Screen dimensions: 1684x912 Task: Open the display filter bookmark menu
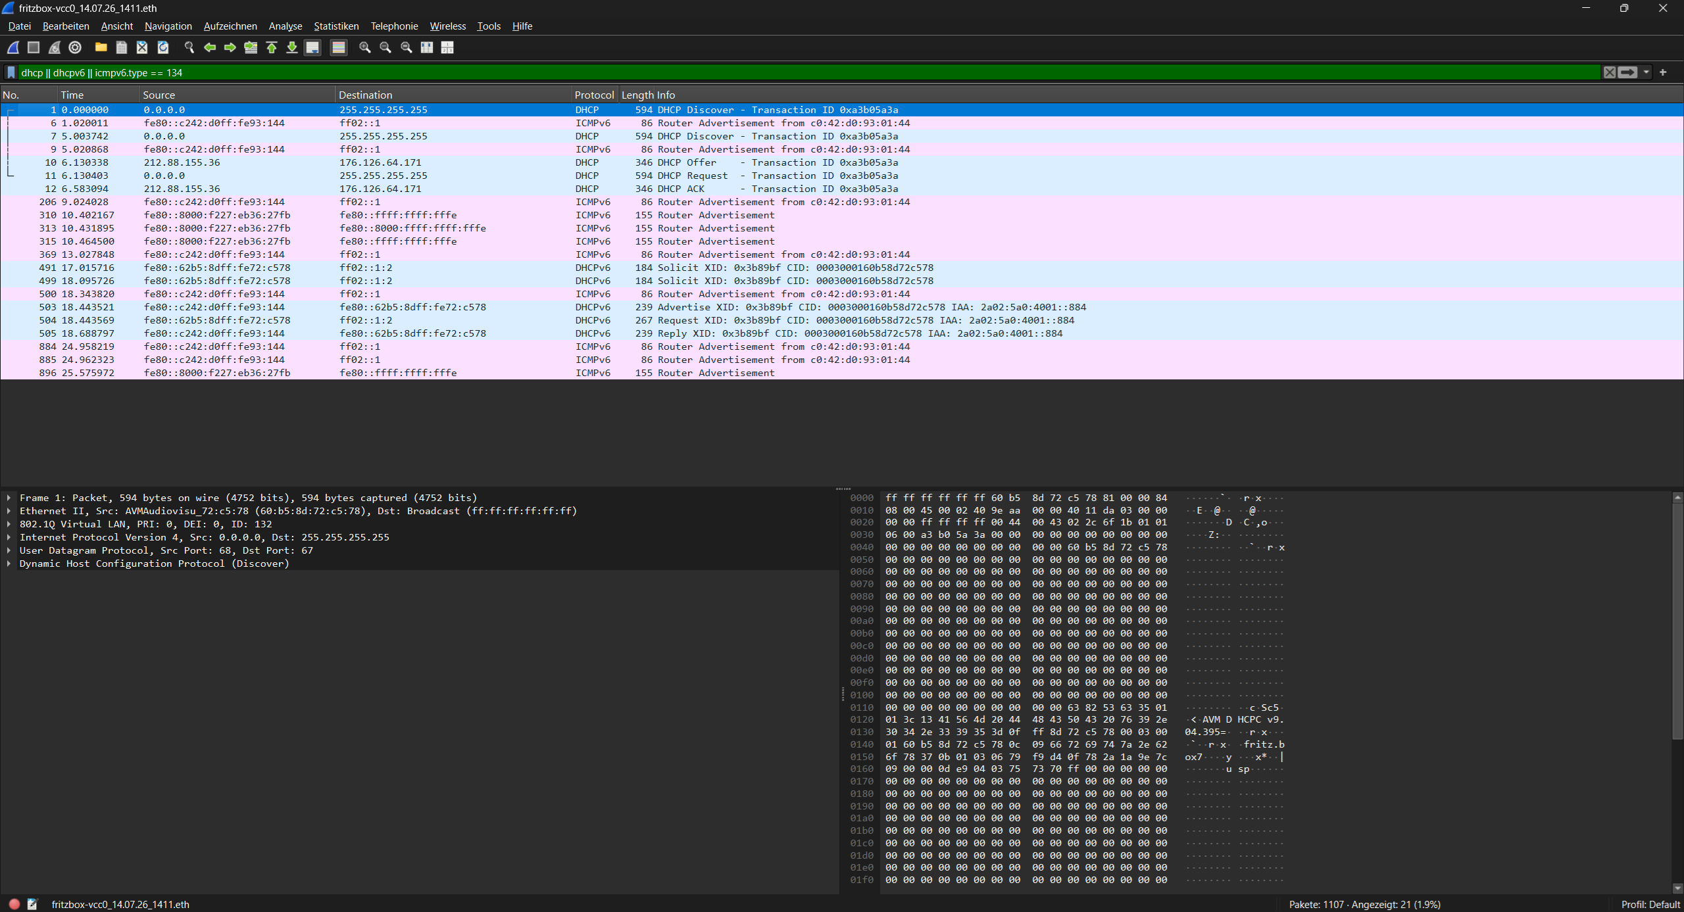coord(11,72)
